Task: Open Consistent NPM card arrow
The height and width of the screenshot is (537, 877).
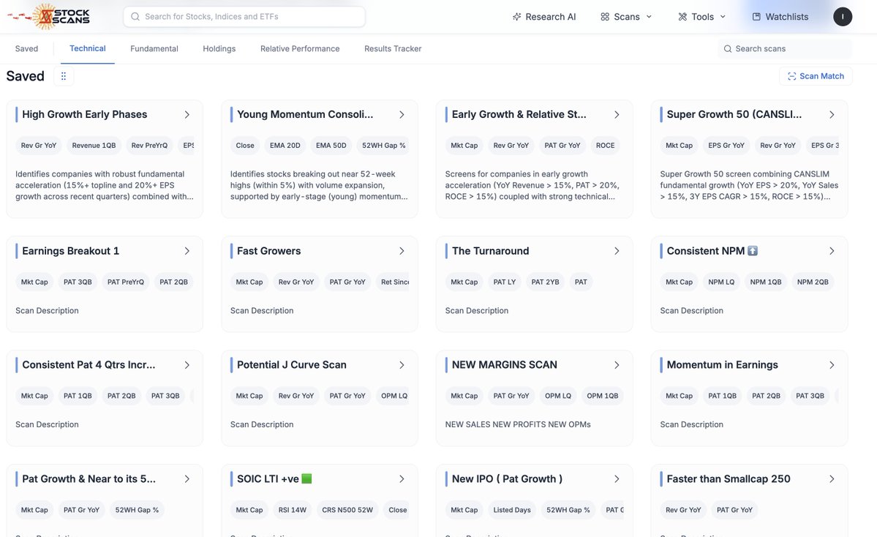Action: (x=832, y=251)
